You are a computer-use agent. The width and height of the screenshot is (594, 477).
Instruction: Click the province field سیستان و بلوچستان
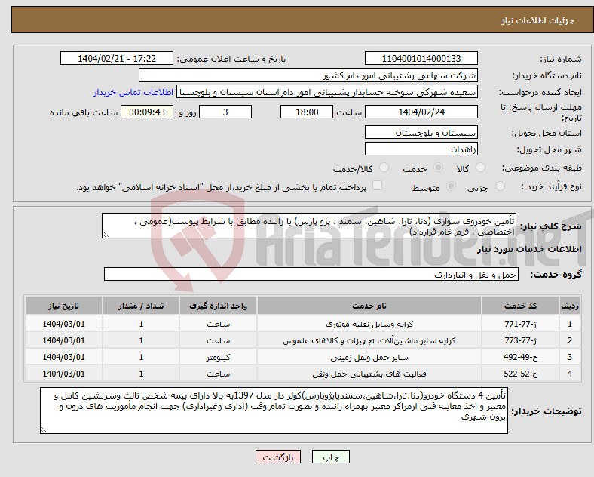click(x=421, y=132)
